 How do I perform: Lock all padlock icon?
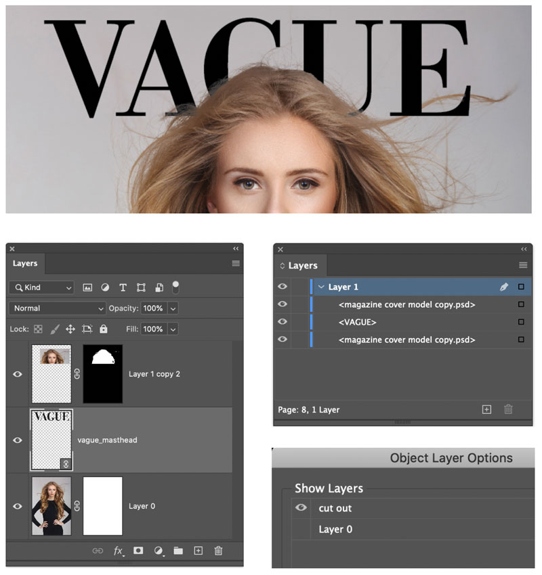pyautogui.click(x=104, y=329)
